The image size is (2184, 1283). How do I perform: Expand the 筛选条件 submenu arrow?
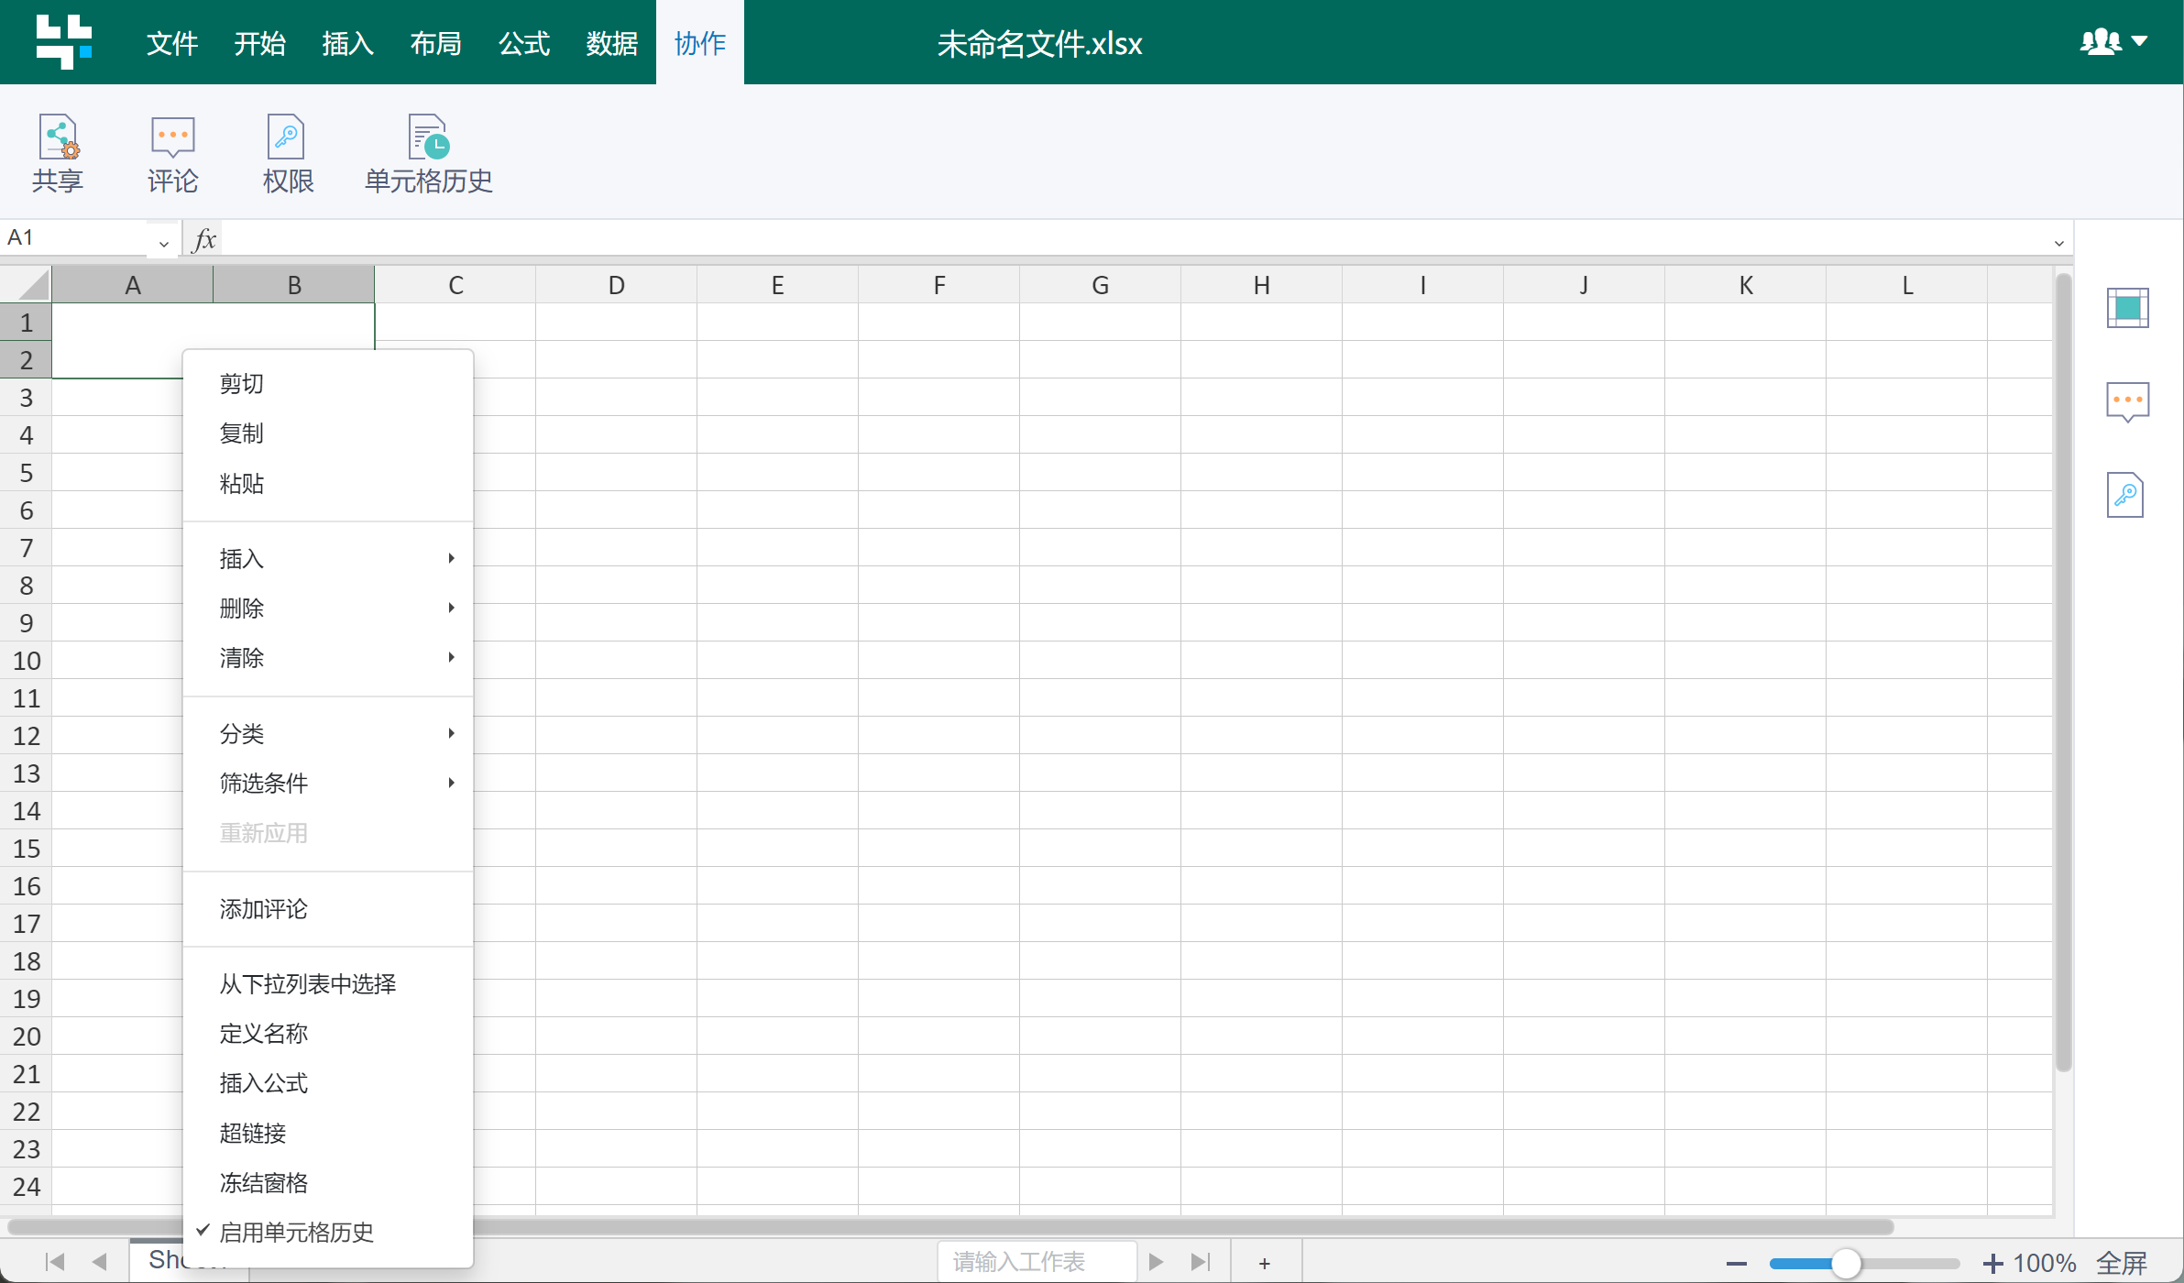(x=451, y=783)
